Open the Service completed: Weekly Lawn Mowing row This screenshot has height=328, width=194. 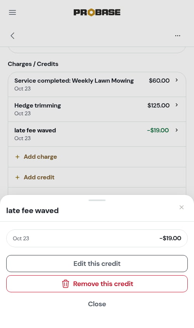97,85
